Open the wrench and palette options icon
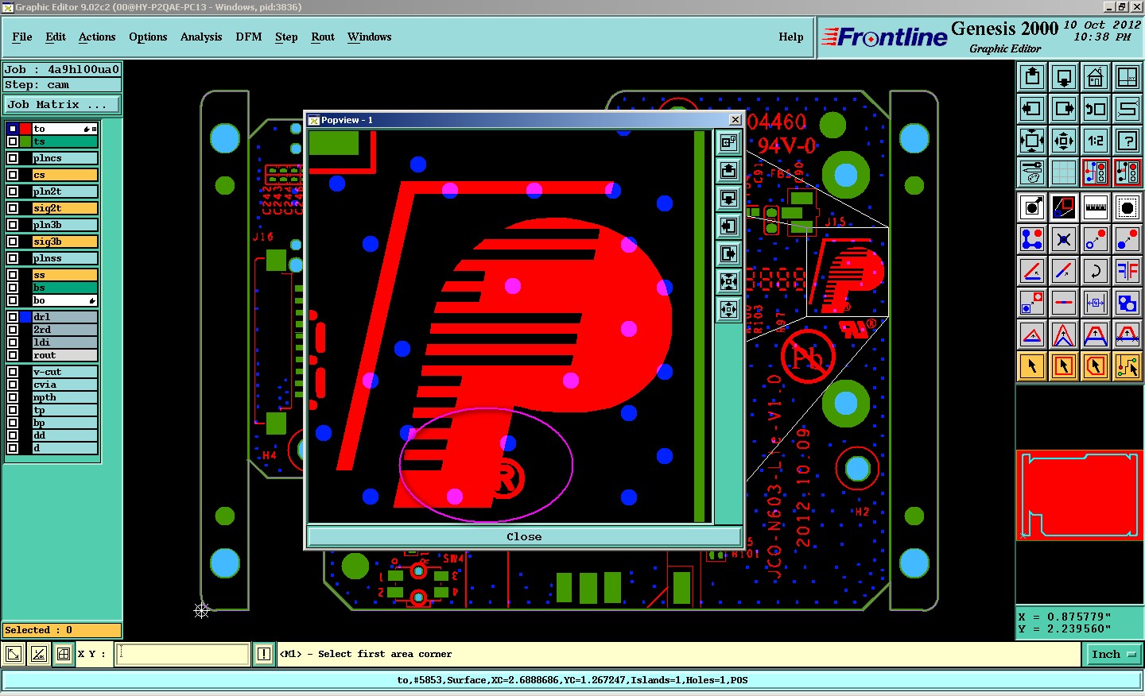Viewport: 1145px width, 696px height. pyautogui.click(x=1032, y=172)
